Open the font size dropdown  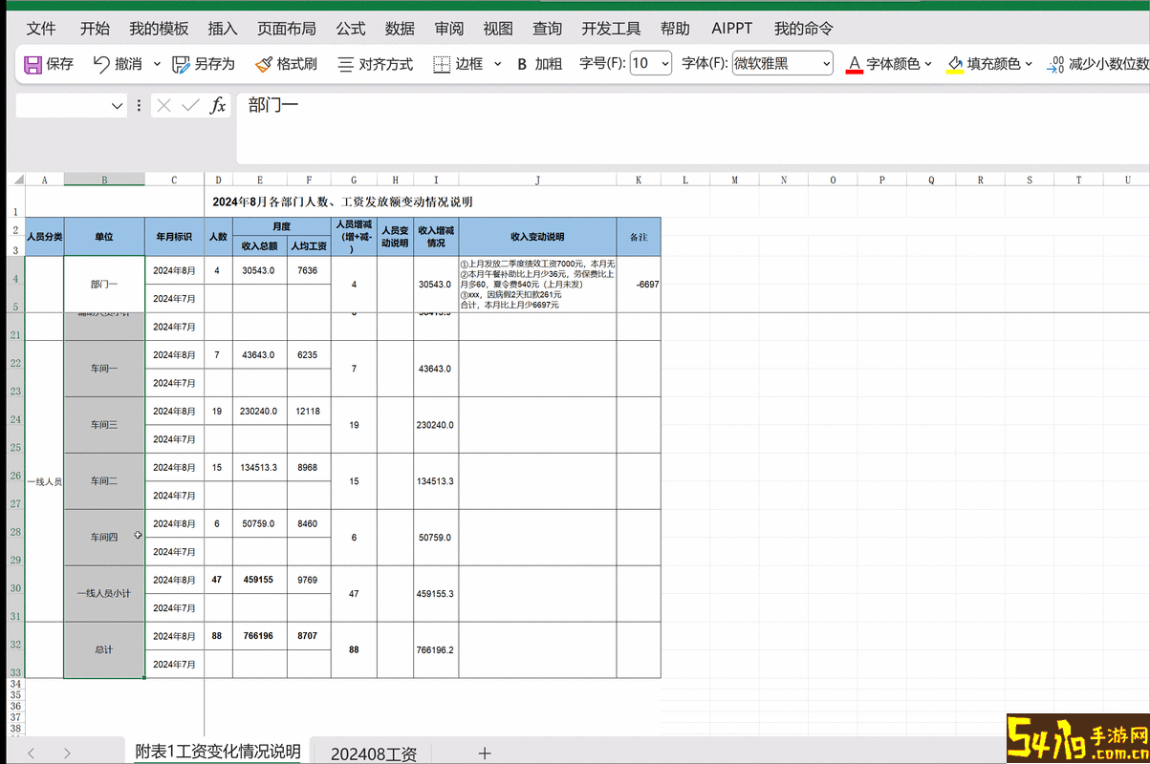click(x=663, y=64)
